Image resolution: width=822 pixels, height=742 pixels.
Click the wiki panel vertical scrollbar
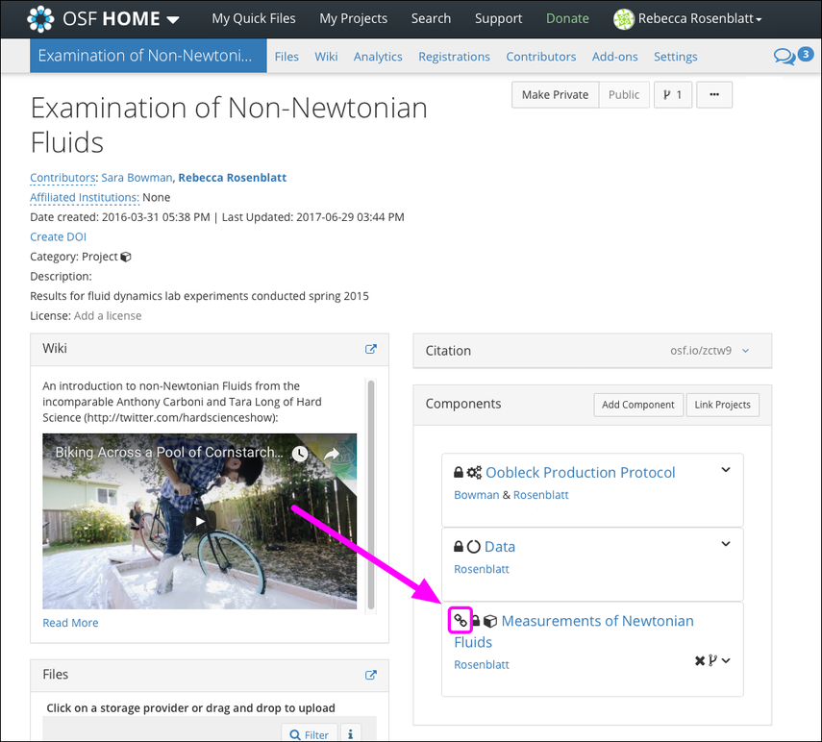pos(371,495)
